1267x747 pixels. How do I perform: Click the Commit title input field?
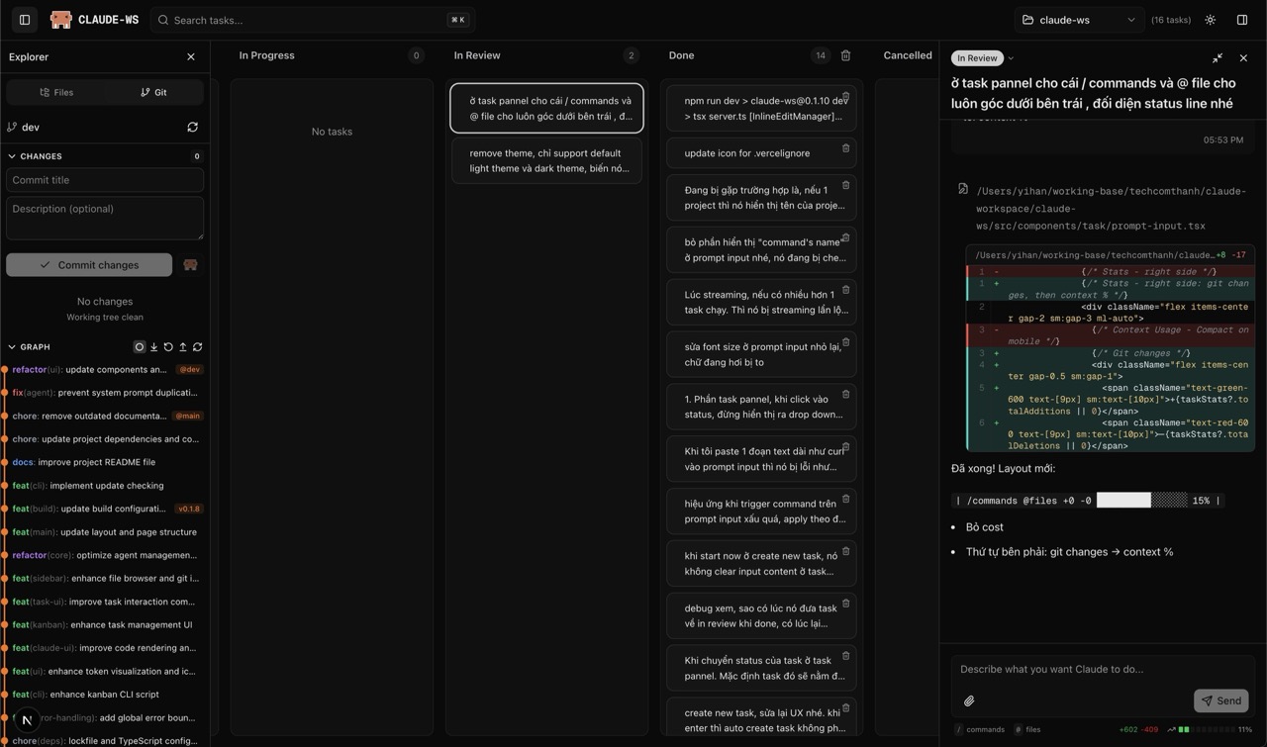[x=105, y=180]
